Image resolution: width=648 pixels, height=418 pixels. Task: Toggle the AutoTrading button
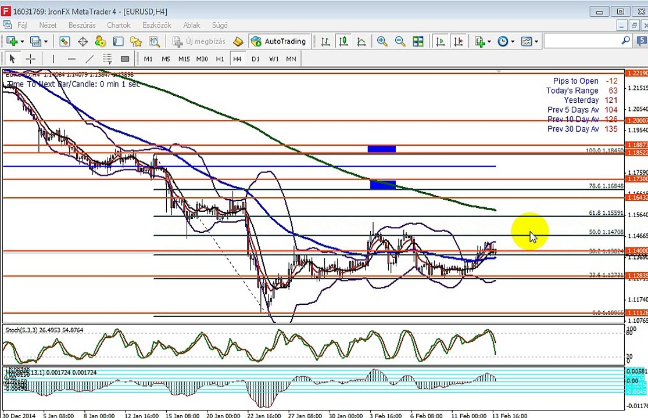[x=279, y=41]
